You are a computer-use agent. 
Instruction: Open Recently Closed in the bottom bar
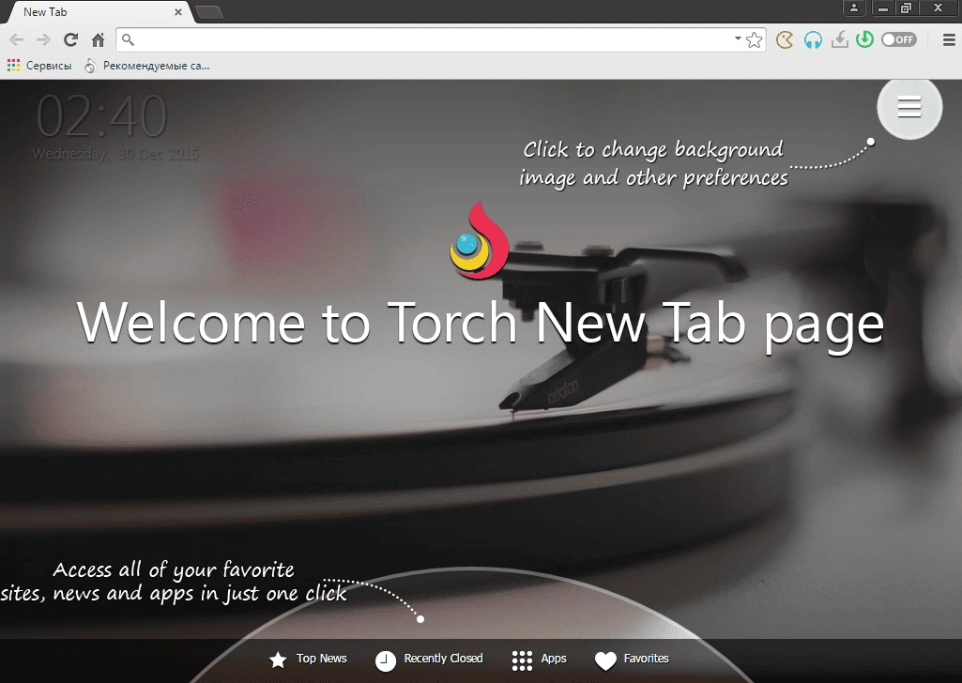[429, 660]
